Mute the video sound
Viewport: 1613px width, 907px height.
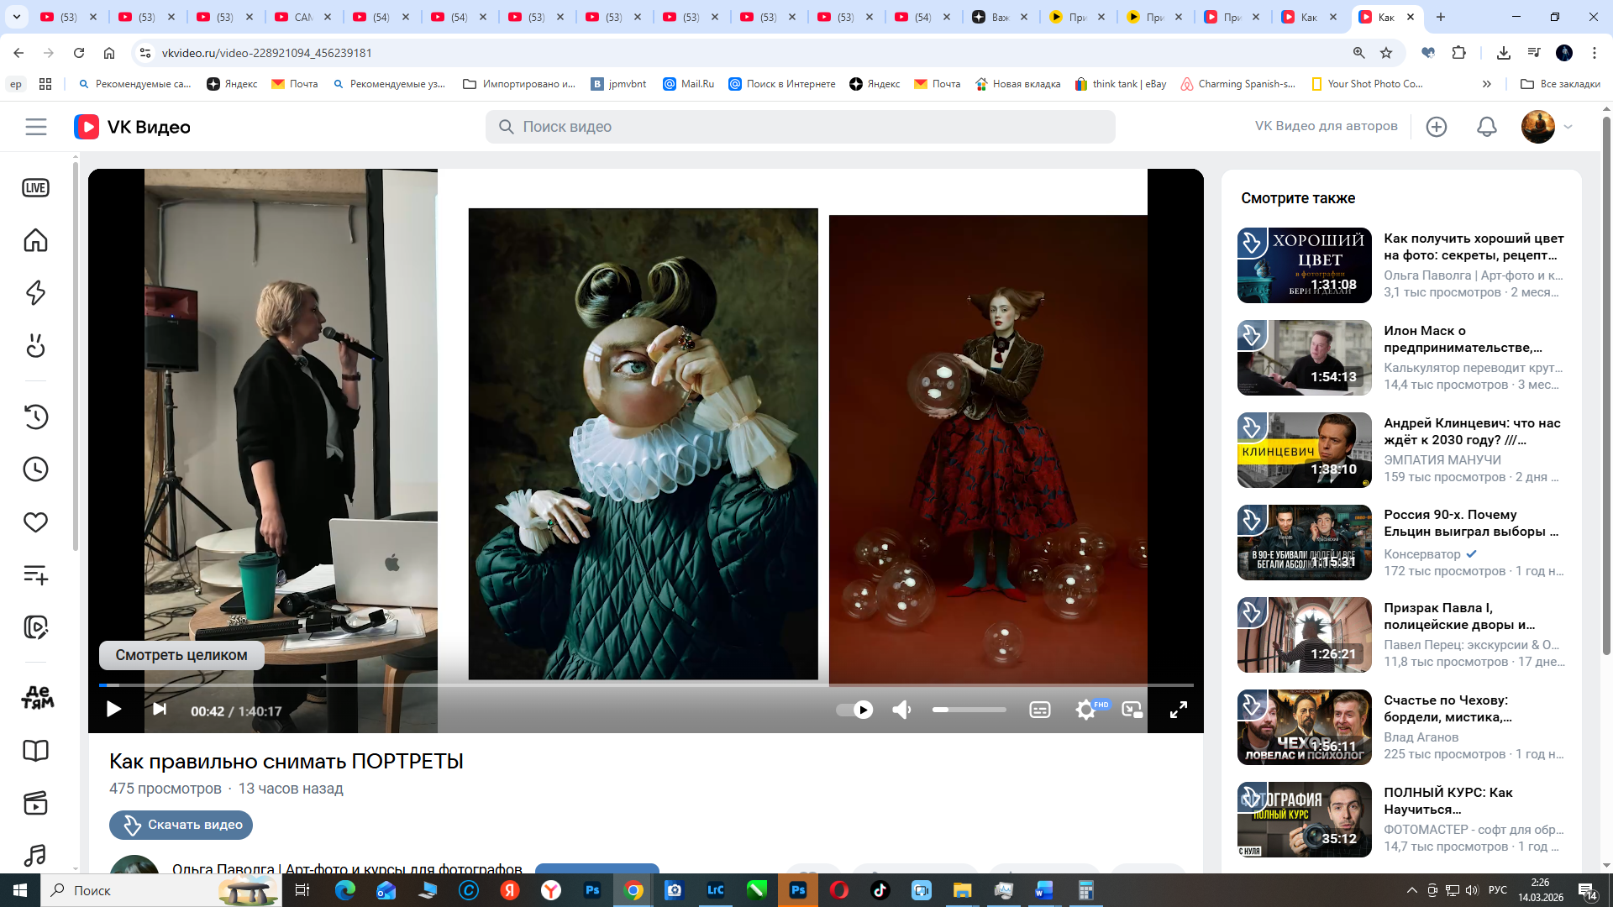(901, 710)
